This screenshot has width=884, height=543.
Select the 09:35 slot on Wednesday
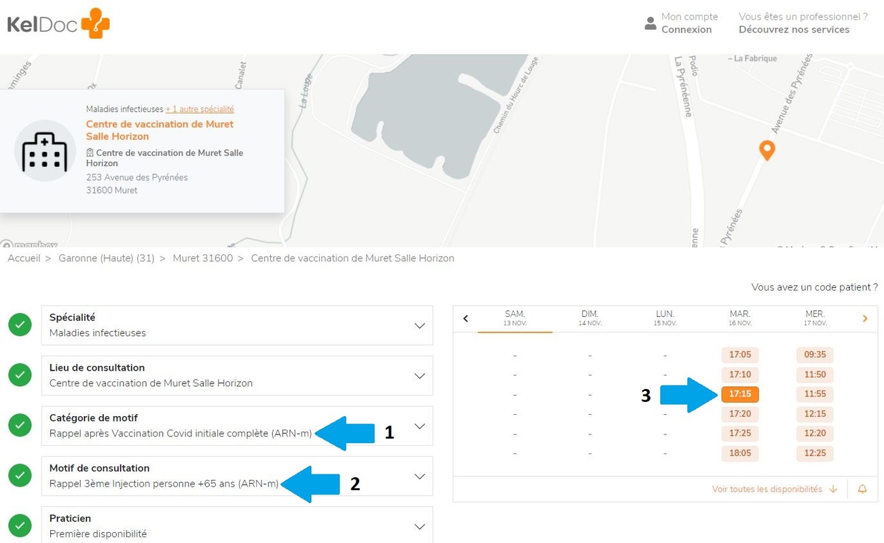(815, 355)
